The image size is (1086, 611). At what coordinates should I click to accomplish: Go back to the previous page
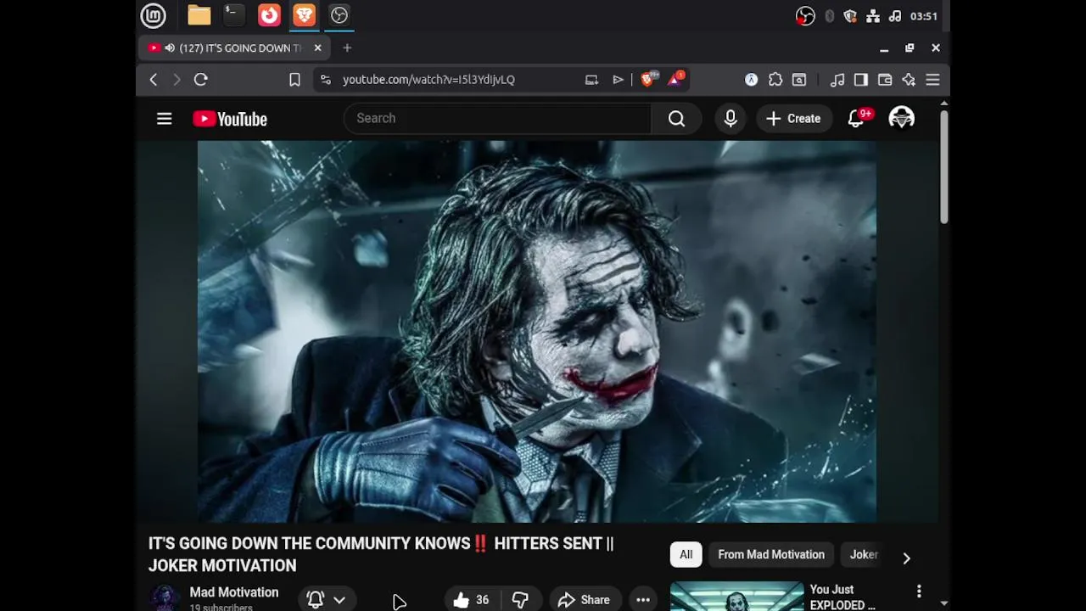coord(154,80)
